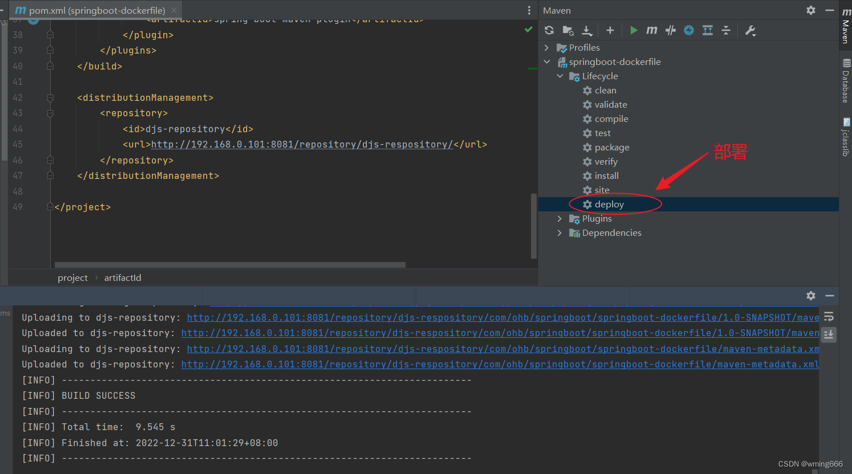
Task: Click the 'Total time: 9.545 s' line
Action: pyautogui.click(x=99, y=427)
